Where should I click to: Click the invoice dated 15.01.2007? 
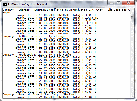click(x=56, y=15)
